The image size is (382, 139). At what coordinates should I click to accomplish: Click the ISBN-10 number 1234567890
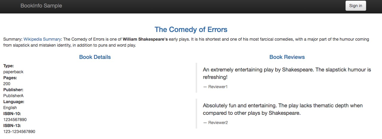tap(15, 120)
